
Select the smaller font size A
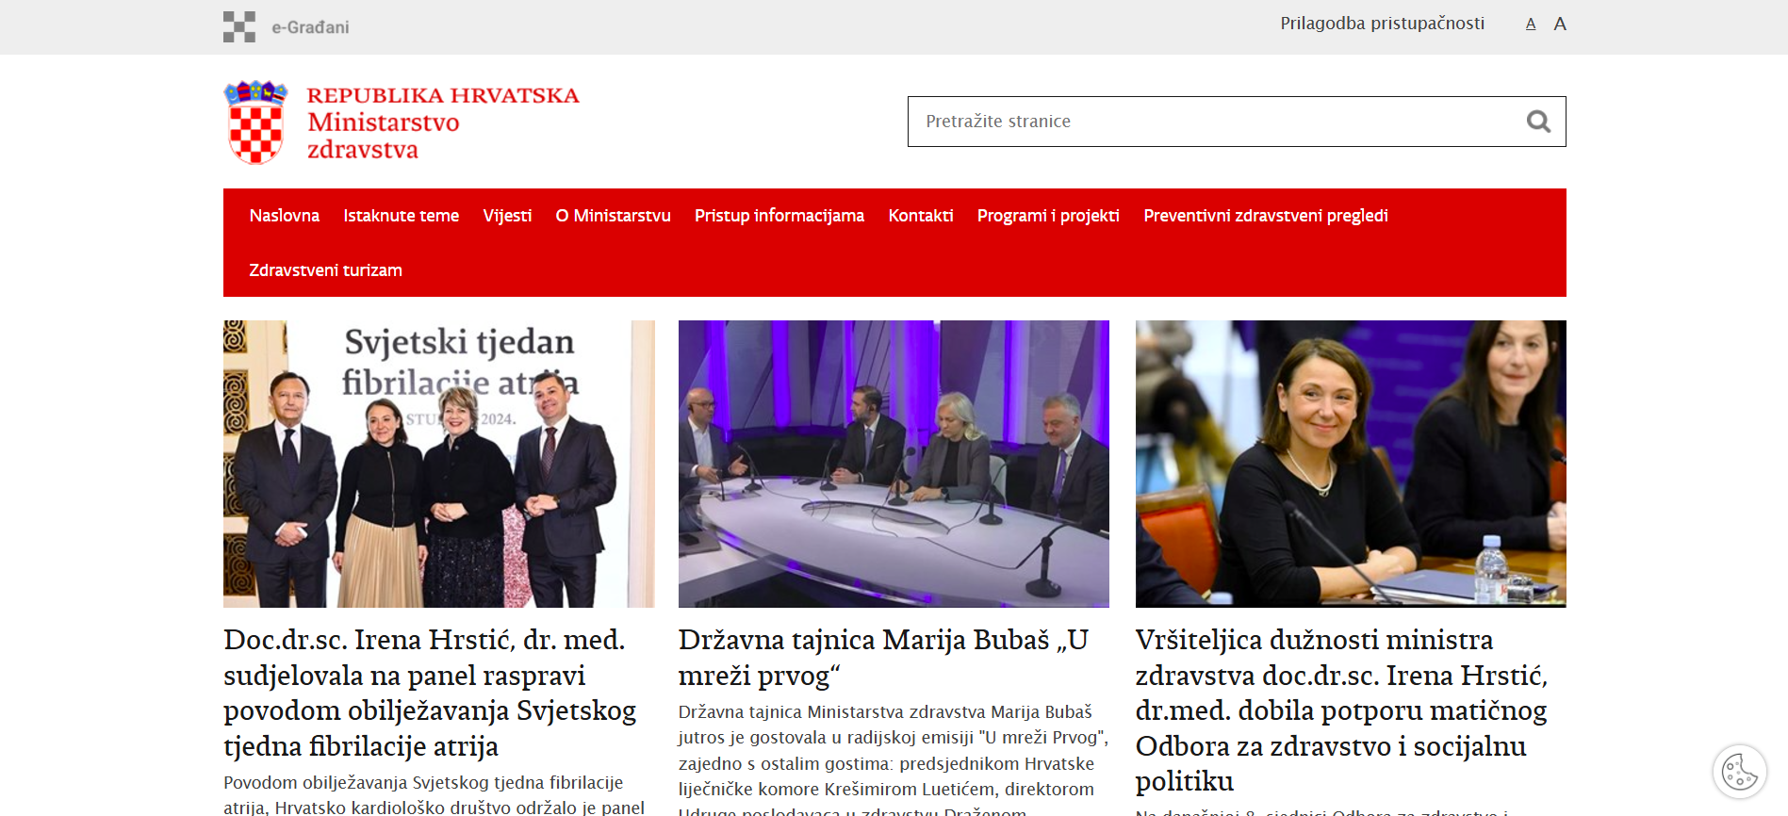click(1531, 24)
